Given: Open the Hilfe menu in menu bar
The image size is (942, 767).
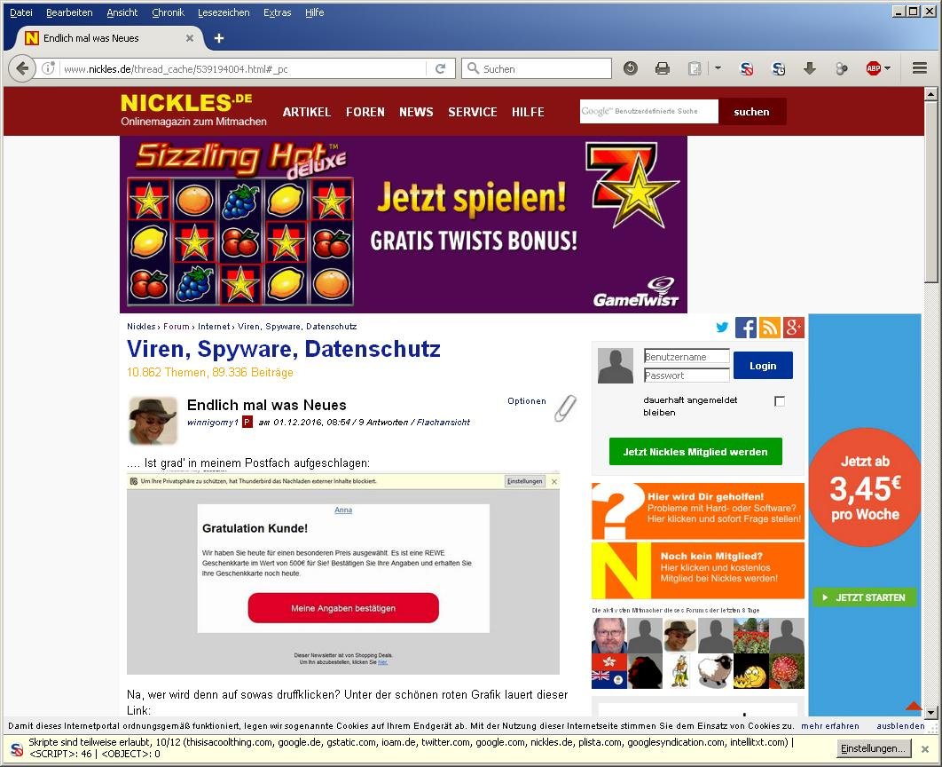Looking at the screenshot, I should (314, 12).
